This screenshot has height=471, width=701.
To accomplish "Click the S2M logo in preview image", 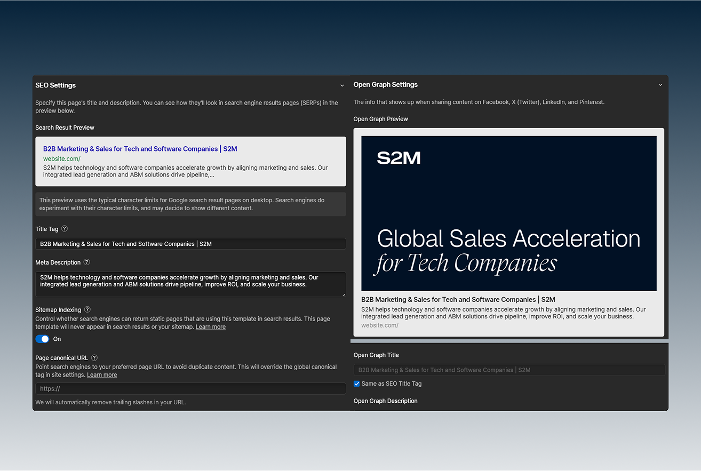I will (x=399, y=158).
